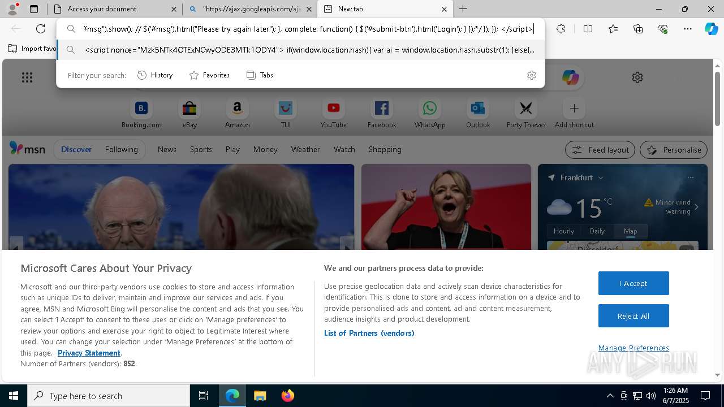Viewport: 724px width, 407px height.
Task: Open News section
Action: click(167, 150)
